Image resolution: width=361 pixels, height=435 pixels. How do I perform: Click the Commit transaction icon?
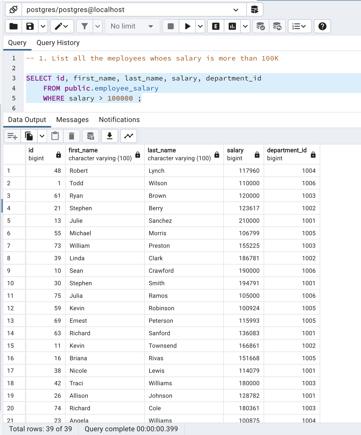tap(261, 26)
